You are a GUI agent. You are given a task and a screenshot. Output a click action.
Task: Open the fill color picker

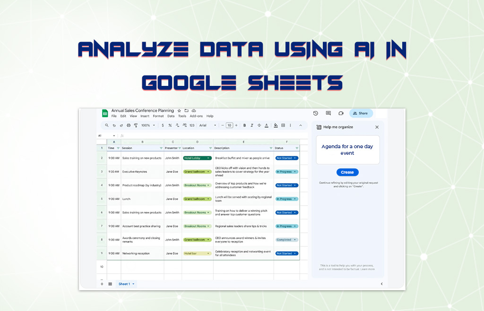pyautogui.click(x=275, y=126)
